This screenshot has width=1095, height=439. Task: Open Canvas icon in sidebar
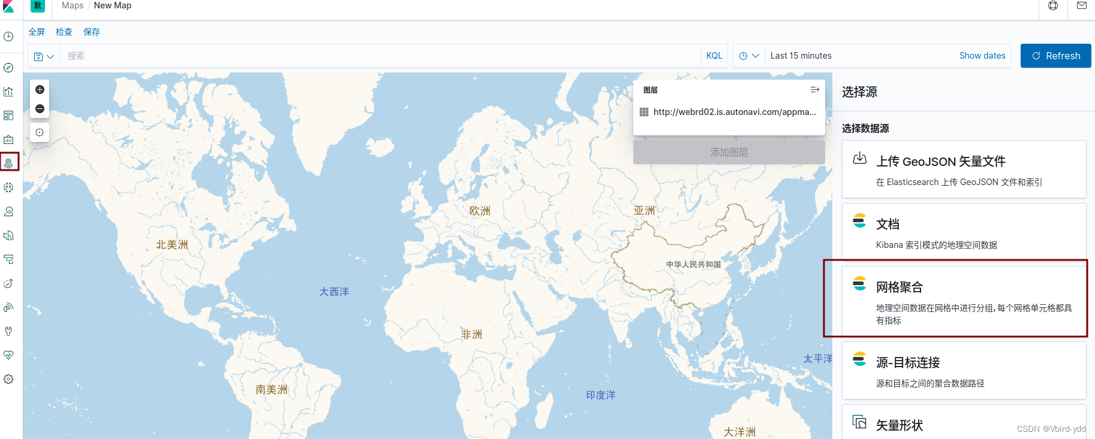tap(8, 140)
